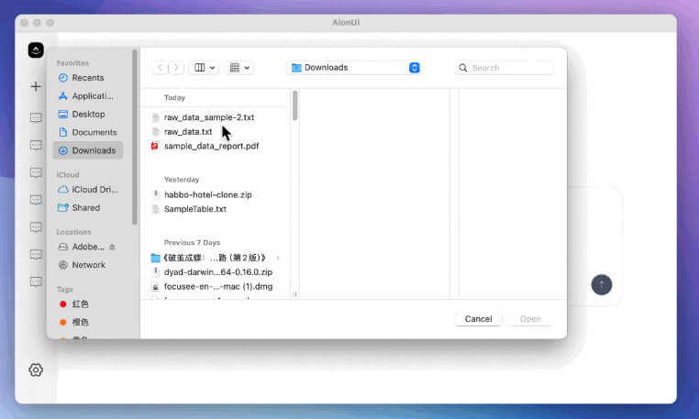Select raw_data_sample-2.txt file
Screen dimensions: 699x419
pos(209,117)
